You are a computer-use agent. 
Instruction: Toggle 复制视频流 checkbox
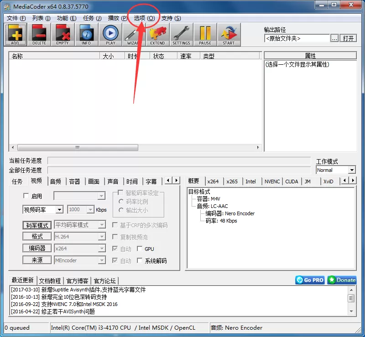pyautogui.click(x=115, y=237)
